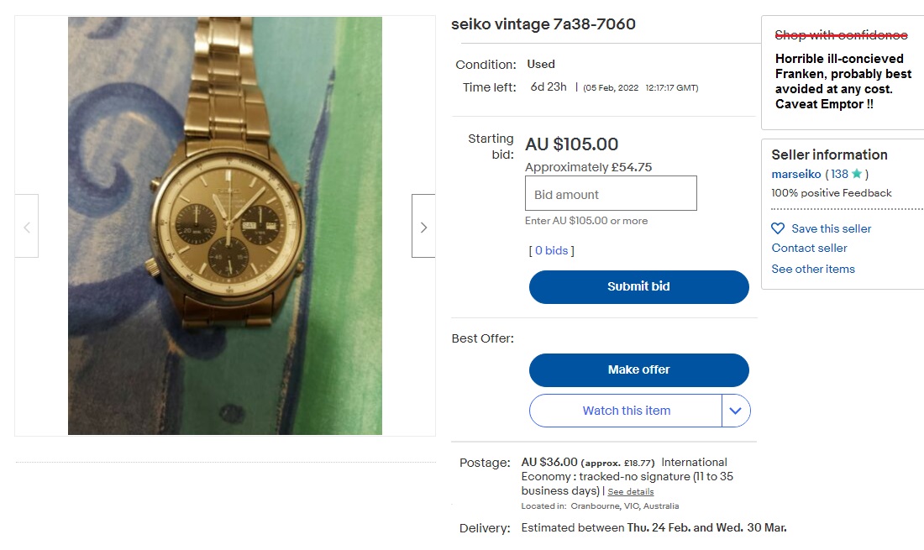Expand the Watch this item dropdown arrow
This screenshot has height=550, width=924.
pyautogui.click(x=737, y=411)
